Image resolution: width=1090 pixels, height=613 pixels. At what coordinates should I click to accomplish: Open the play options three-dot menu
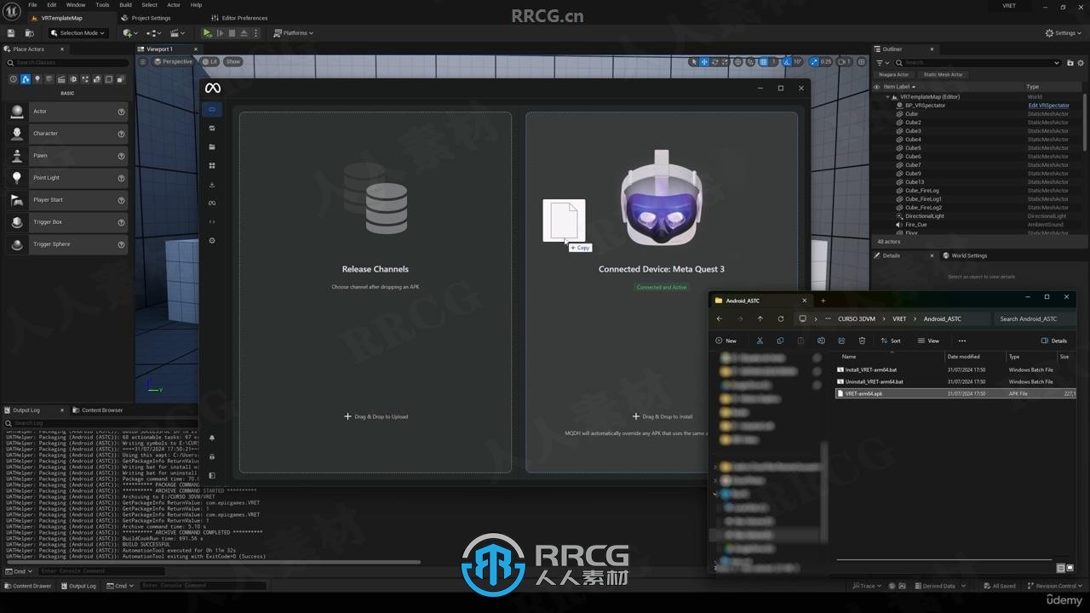257,33
